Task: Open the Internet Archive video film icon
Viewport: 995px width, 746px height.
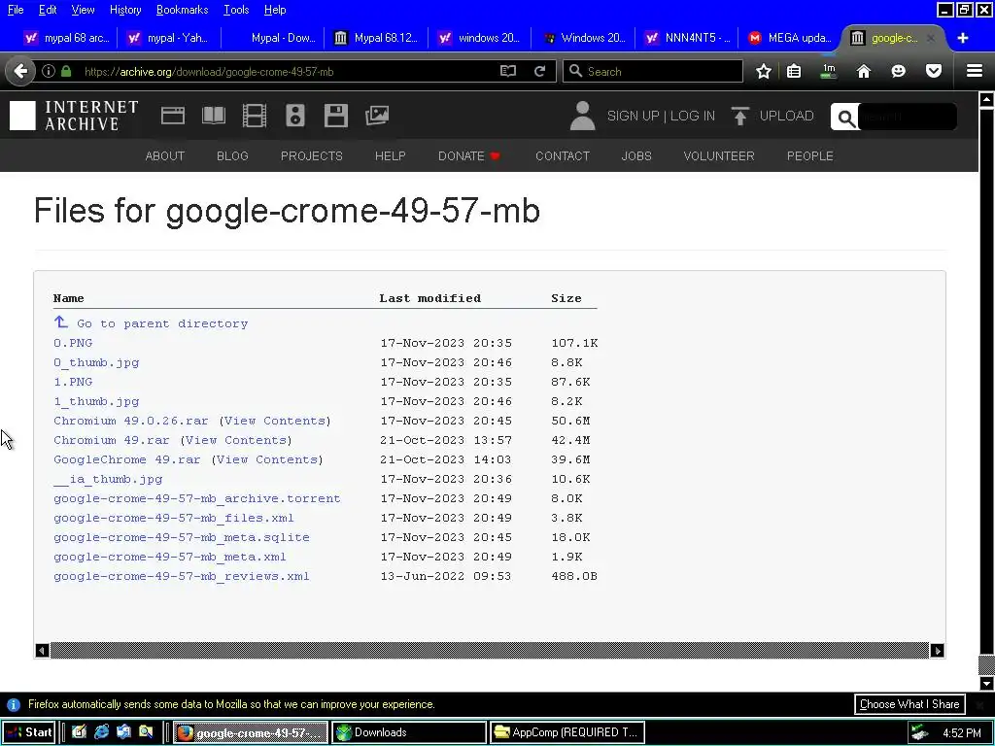Action: pyautogui.click(x=255, y=116)
